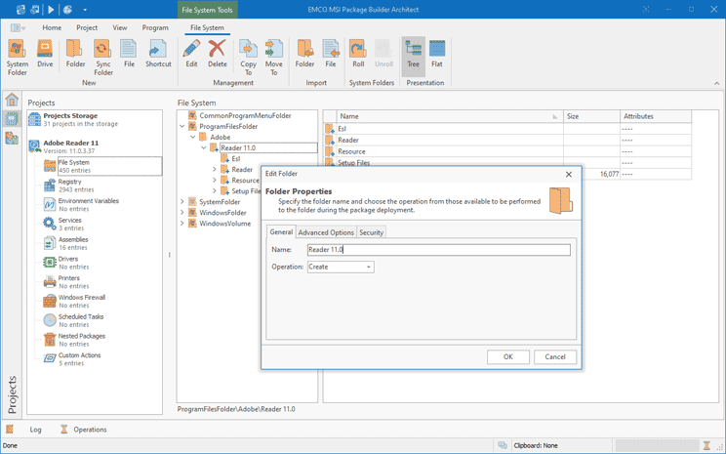726x454 pixels.
Task: Import a File via Import group
Action: (x=331, y=54)
